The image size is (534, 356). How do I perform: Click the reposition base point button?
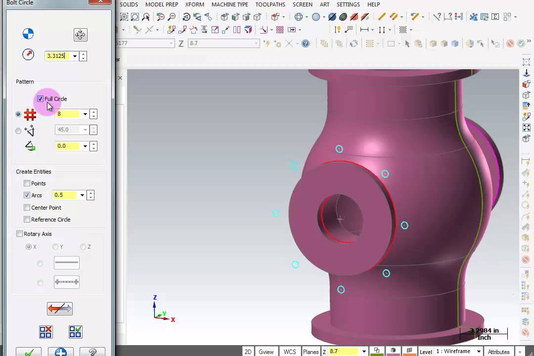click(81, 35)
